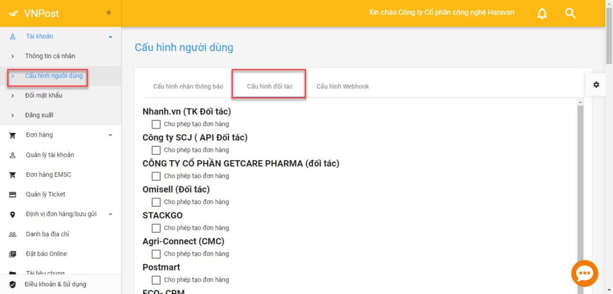
Task: Click the Định vị location pin icon
Action: (13, 215)
